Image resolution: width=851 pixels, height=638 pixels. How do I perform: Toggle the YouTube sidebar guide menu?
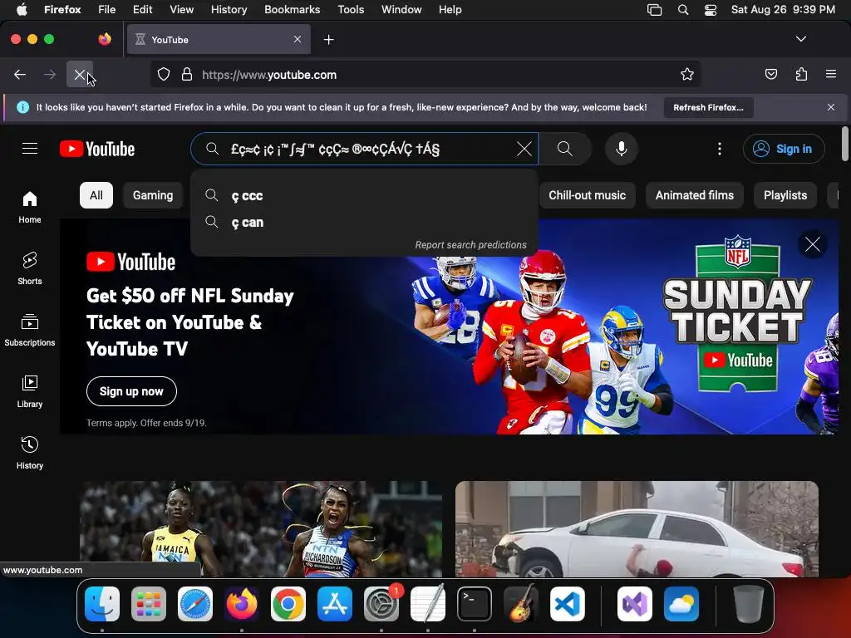30,148
